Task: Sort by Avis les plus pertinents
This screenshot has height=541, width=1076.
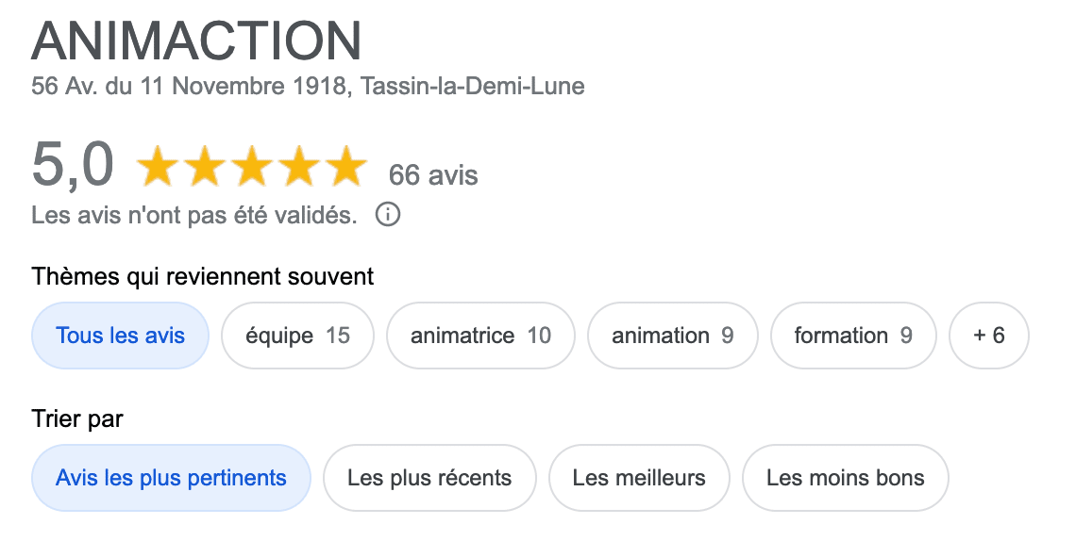Action: 171,478
